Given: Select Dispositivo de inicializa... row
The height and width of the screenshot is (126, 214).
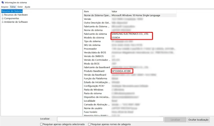Looking at the screenshot, I should click(x=130, y=97).
